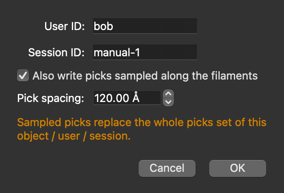284x193 pixels.
Task: Increase pick spacing with the up arrow
Action: click(168, 94)
